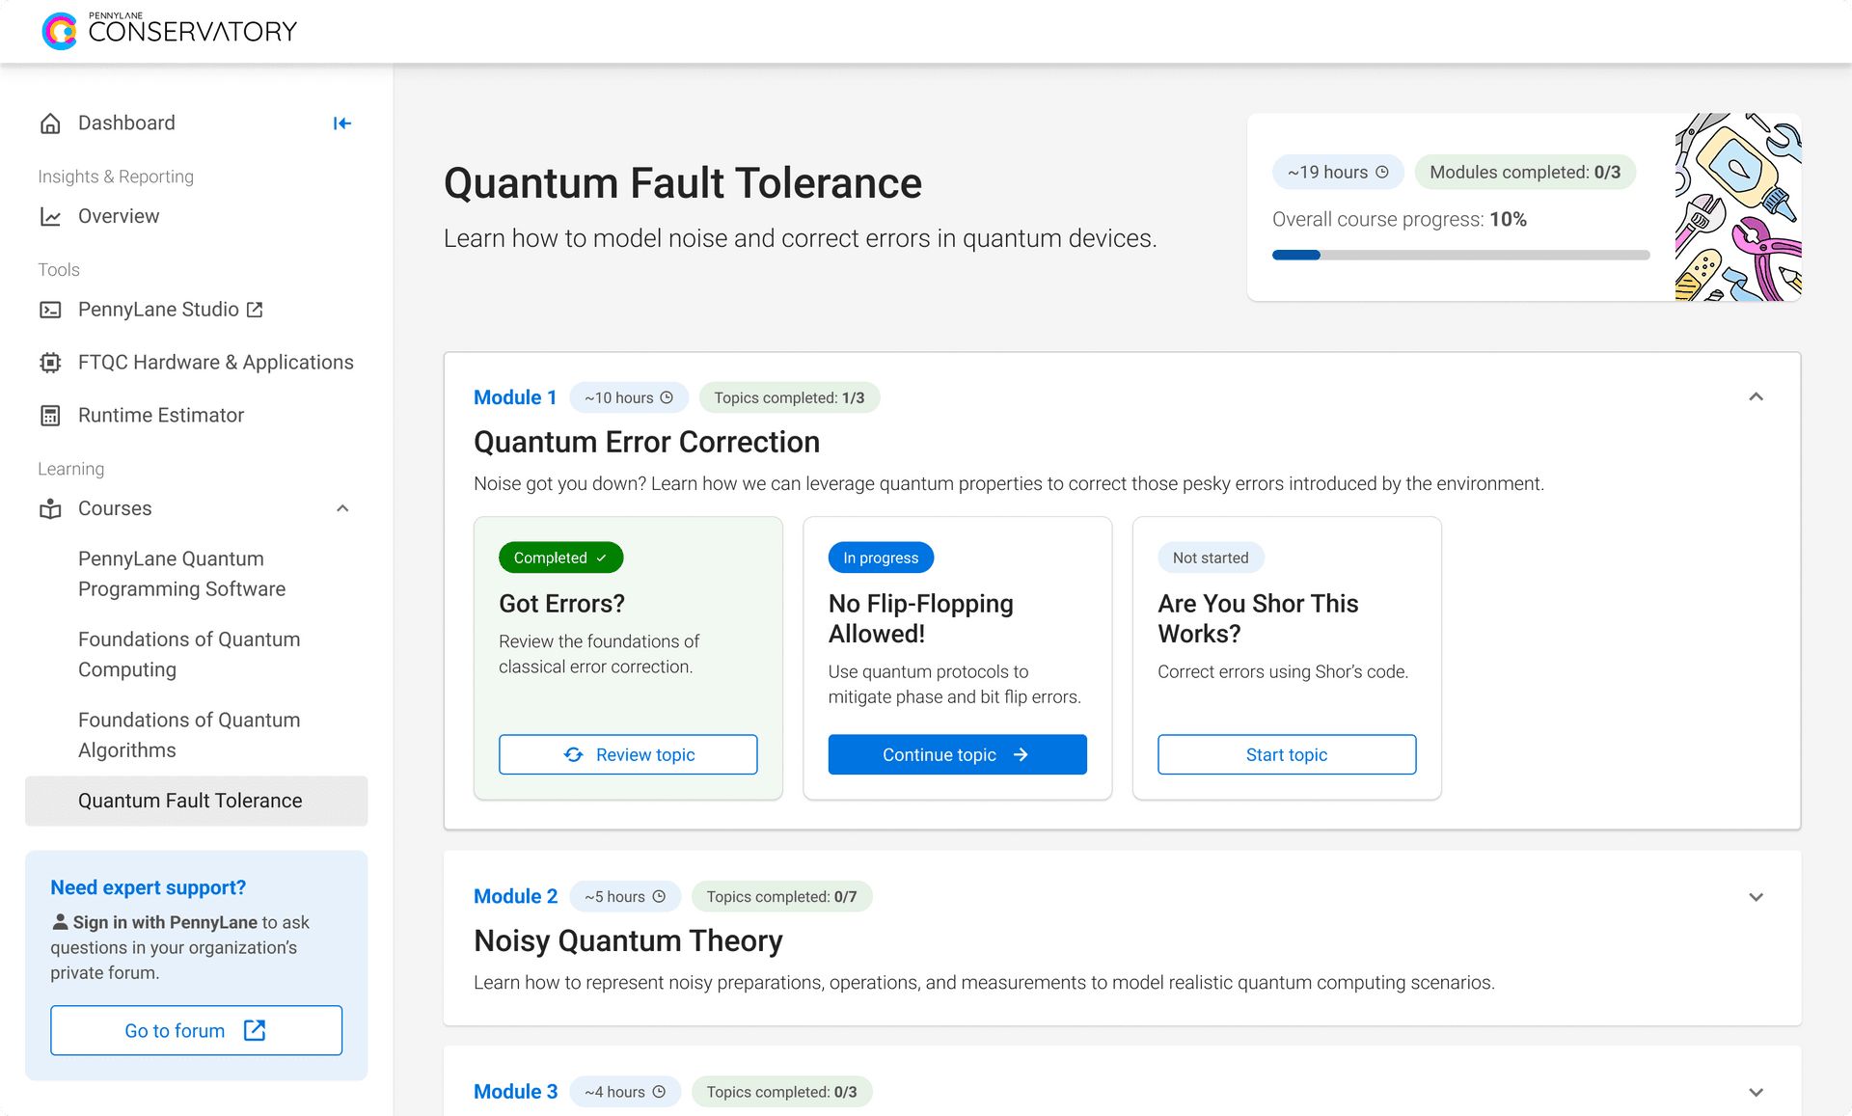Open the Overview chart icon
This screenshot has width=1852, height=1116.
[50, 217]
